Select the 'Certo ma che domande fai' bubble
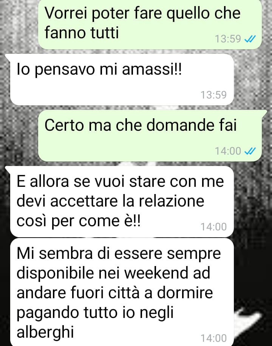This screenshot has height=346, width=272. tap(150, 136)
